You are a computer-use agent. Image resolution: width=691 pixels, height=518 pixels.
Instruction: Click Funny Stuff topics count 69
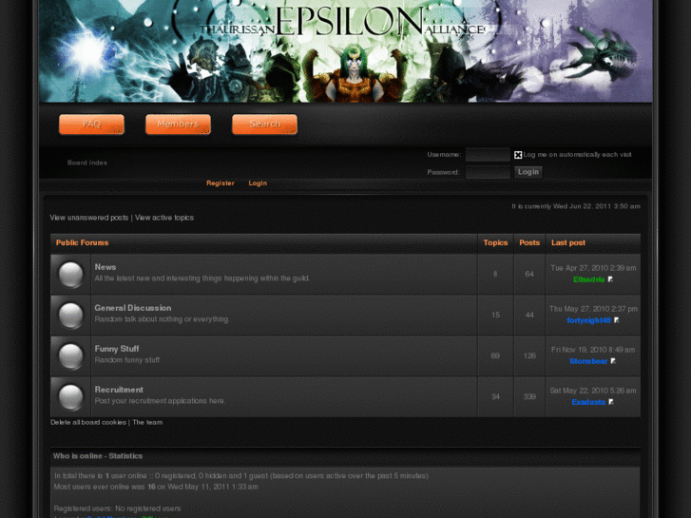495,355
